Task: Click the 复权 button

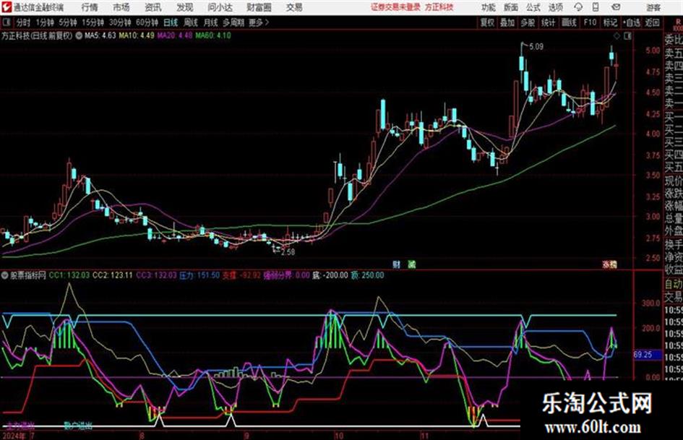Action: tap(487, 22)
